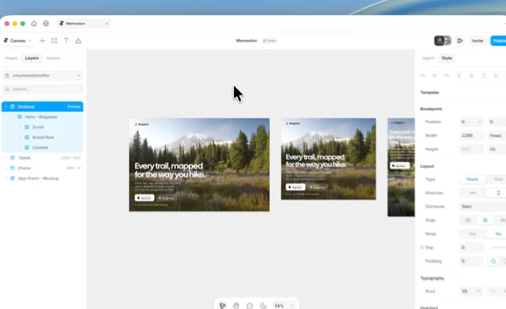Click the align right edges icon
This screenshot has width=506, height=309.
tap(447, 76)
